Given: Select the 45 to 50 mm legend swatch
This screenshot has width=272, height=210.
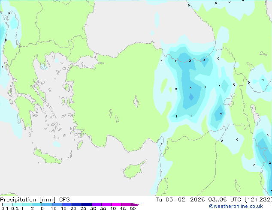Looking at the screenshot, I should pos(126,204).
